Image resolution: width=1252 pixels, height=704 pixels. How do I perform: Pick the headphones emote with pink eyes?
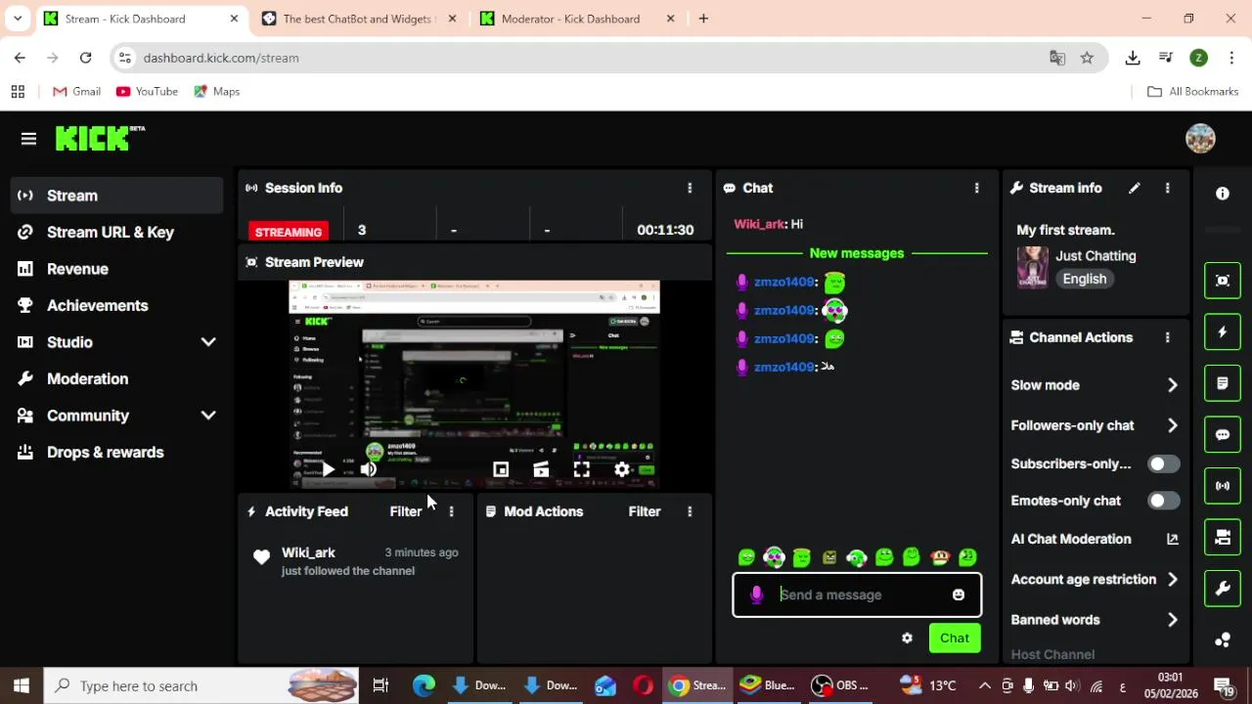pos(775,557)
